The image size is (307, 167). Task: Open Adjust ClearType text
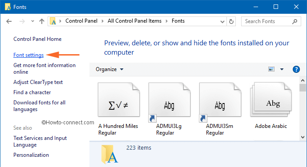click(38, 82)
